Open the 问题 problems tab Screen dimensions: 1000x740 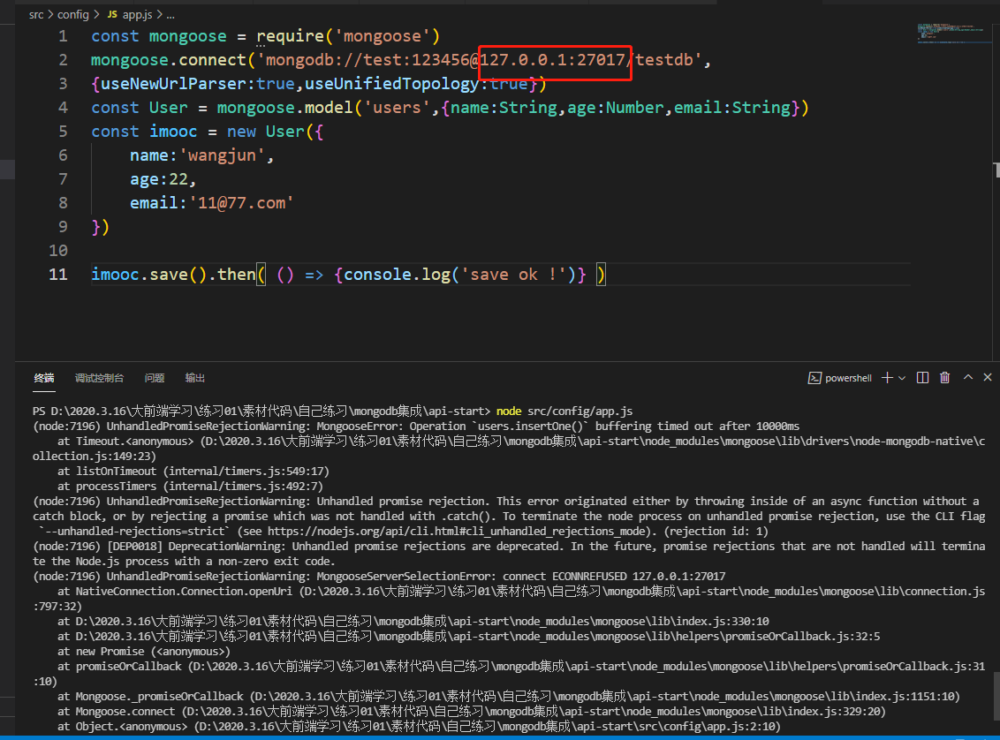point(155,378)
